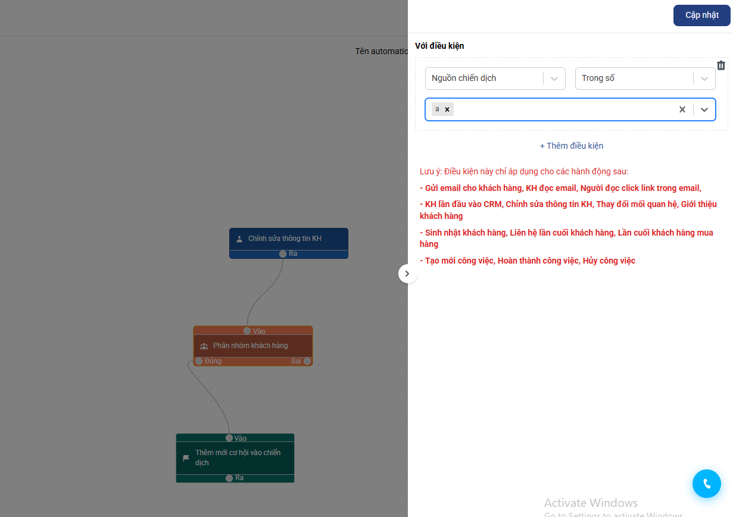733x517 pixels.
Task: Click the person icon on Chỉnh sửa thông tin KH node
Action: point(239,239)
